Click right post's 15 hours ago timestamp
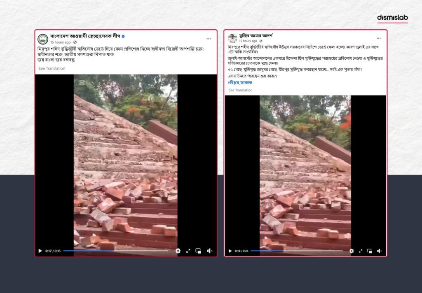422x293 pixels. point(248,41)
